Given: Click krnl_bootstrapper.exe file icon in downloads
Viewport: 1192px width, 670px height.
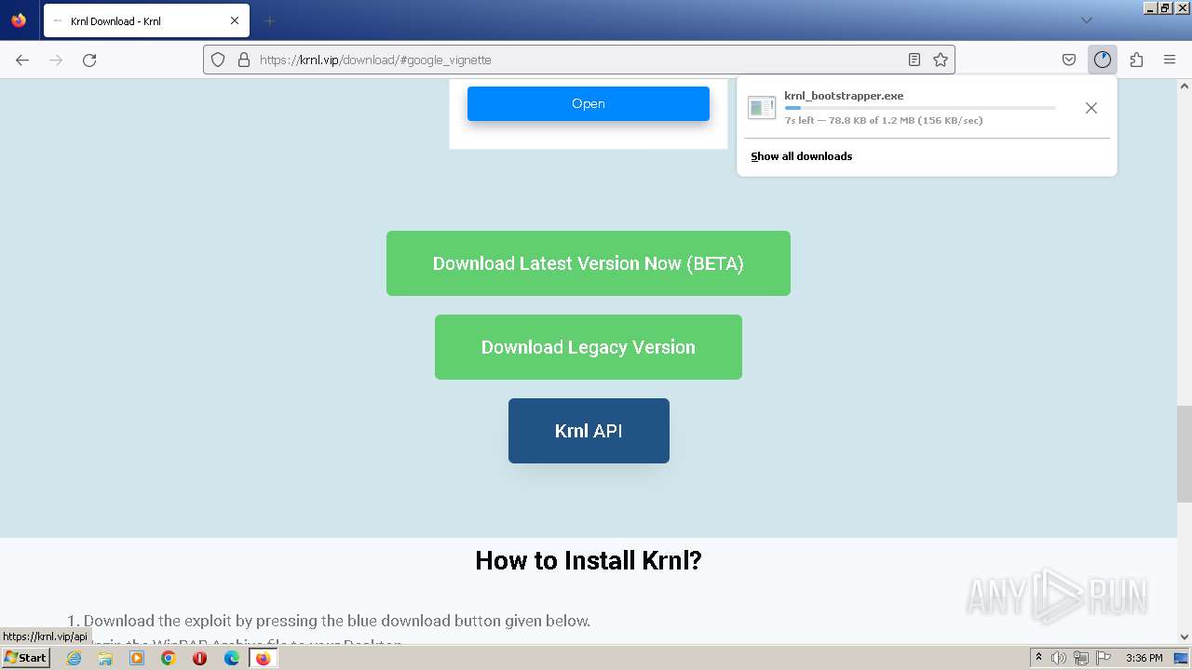Looking at the screenshot, I should (x=762, y=108).
